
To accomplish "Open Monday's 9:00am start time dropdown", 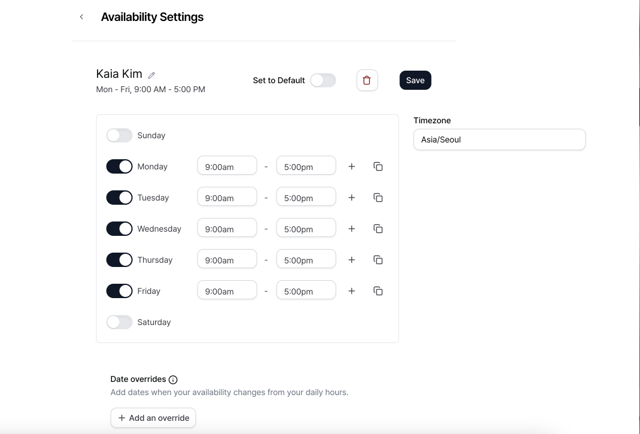I will (227, 165).
